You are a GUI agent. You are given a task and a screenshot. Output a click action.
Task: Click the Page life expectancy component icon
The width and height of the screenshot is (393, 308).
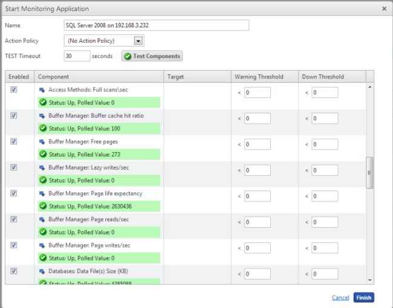pos(42,194)
